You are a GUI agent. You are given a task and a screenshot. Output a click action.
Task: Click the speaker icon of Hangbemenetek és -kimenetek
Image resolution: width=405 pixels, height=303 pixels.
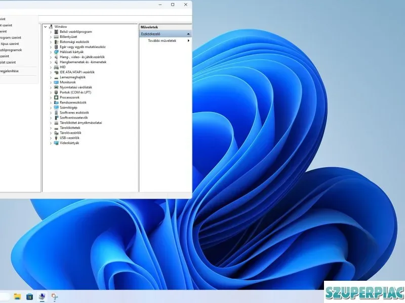click(x=56, y=62)
